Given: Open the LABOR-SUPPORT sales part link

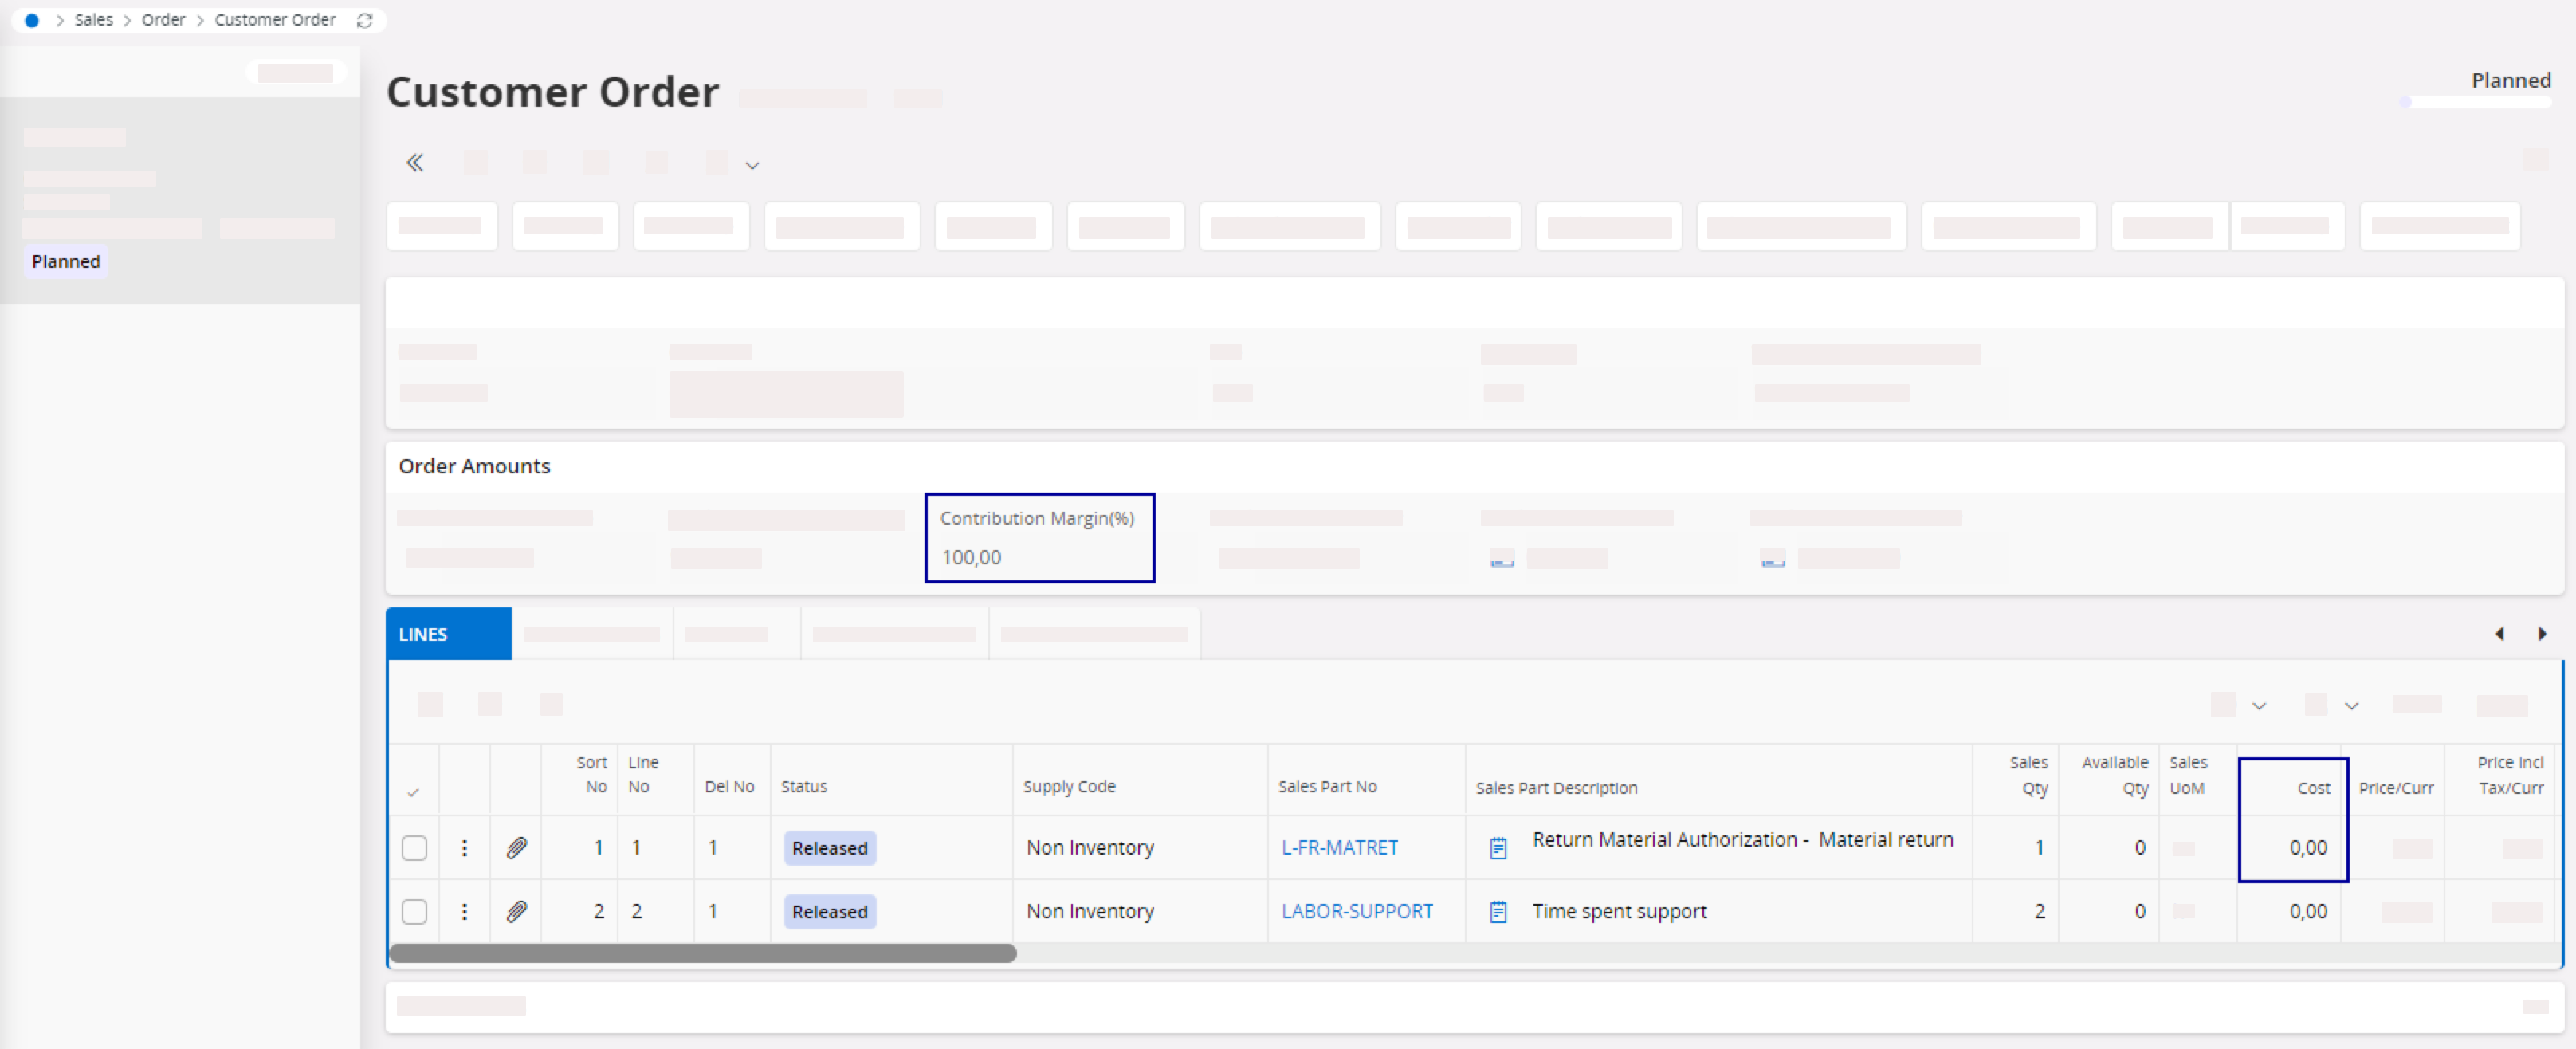Looking at the screenshot, I should (1356, 911).
